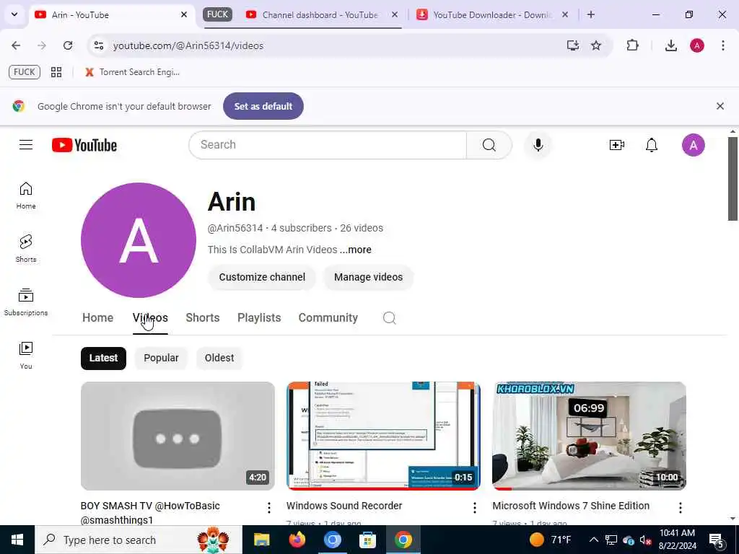739x554 pixels.
Task: Open the Windows Sound Recorder title
Action: pos(344,506)
